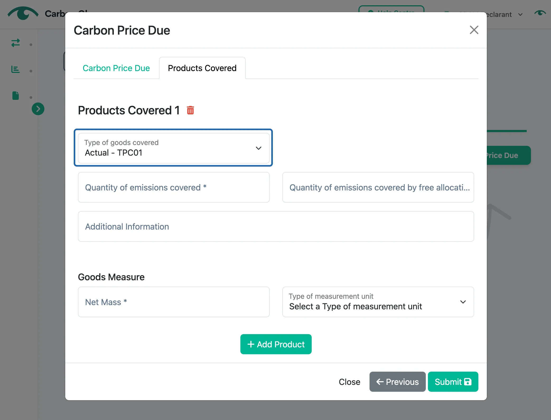Focus the Quantity of emissions covered field
This screenshot has height=420, width=551.
click(x=174, y=187)
